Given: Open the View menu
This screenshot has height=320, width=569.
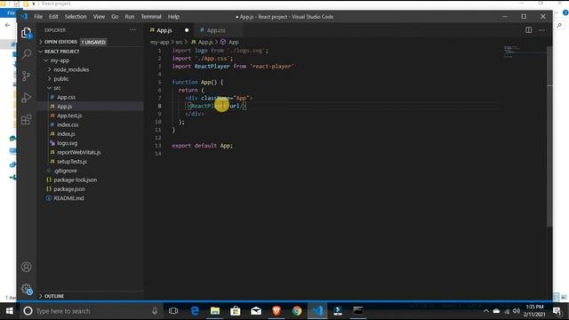Looking at the screenshot, I should (x=99, y=17).
